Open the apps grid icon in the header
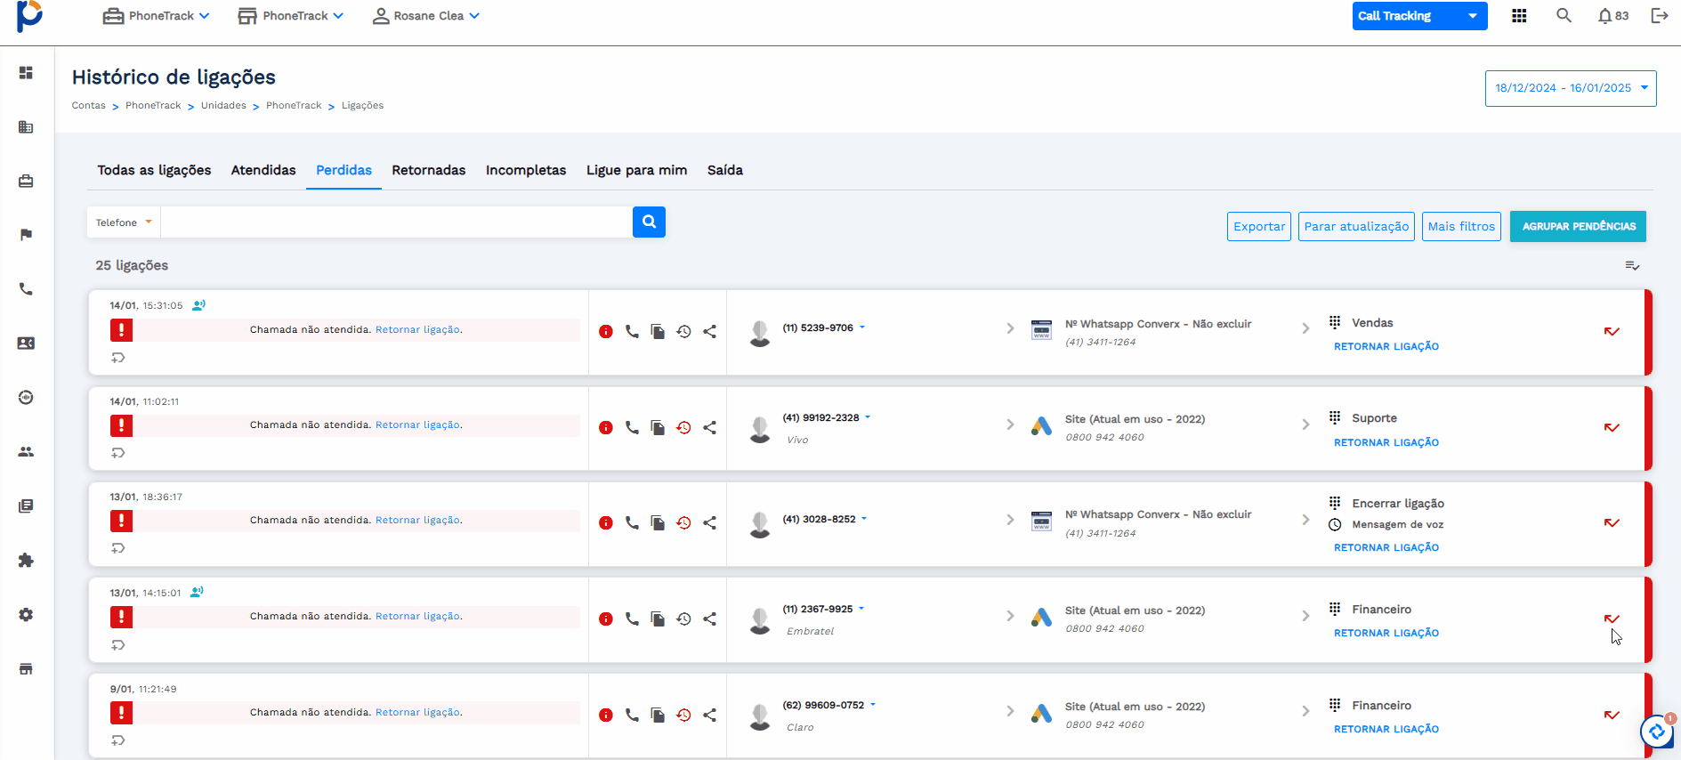 pyautogui.click(x=1519, y=16)
